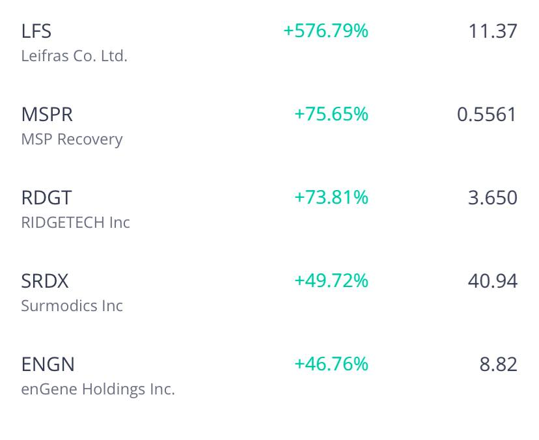Tap the enGene Holdings Inc. company name

click(x=98, y=389)
